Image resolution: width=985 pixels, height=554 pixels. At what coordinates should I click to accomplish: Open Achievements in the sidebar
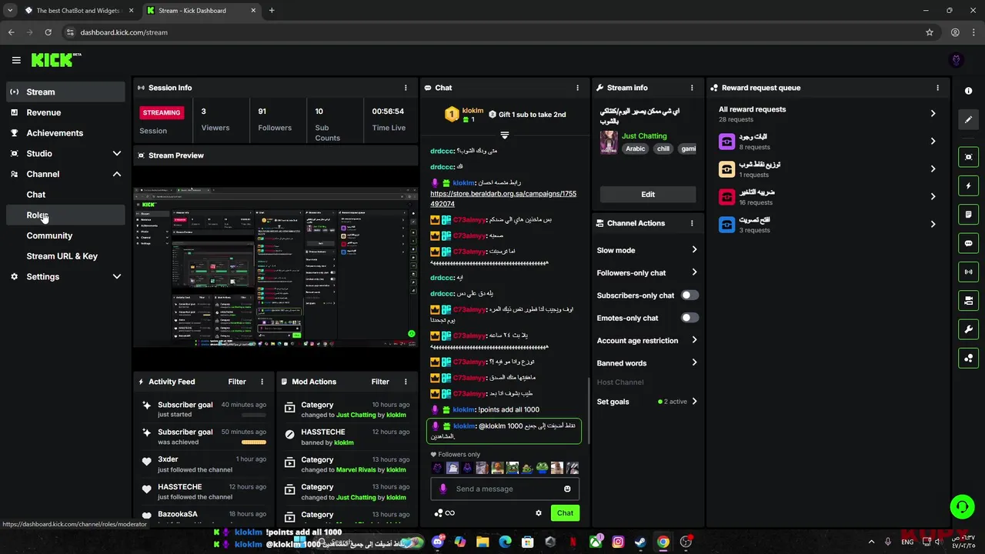pyautogui.click(x=65, y=133)
